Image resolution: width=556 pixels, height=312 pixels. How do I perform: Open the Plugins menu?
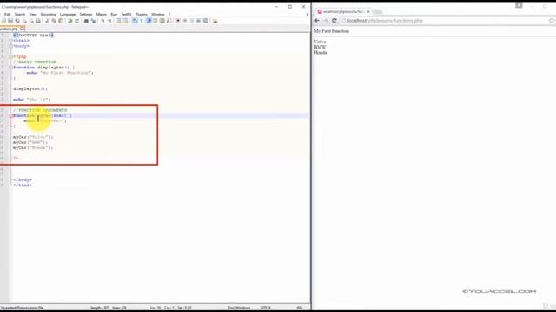coord(141,14)
